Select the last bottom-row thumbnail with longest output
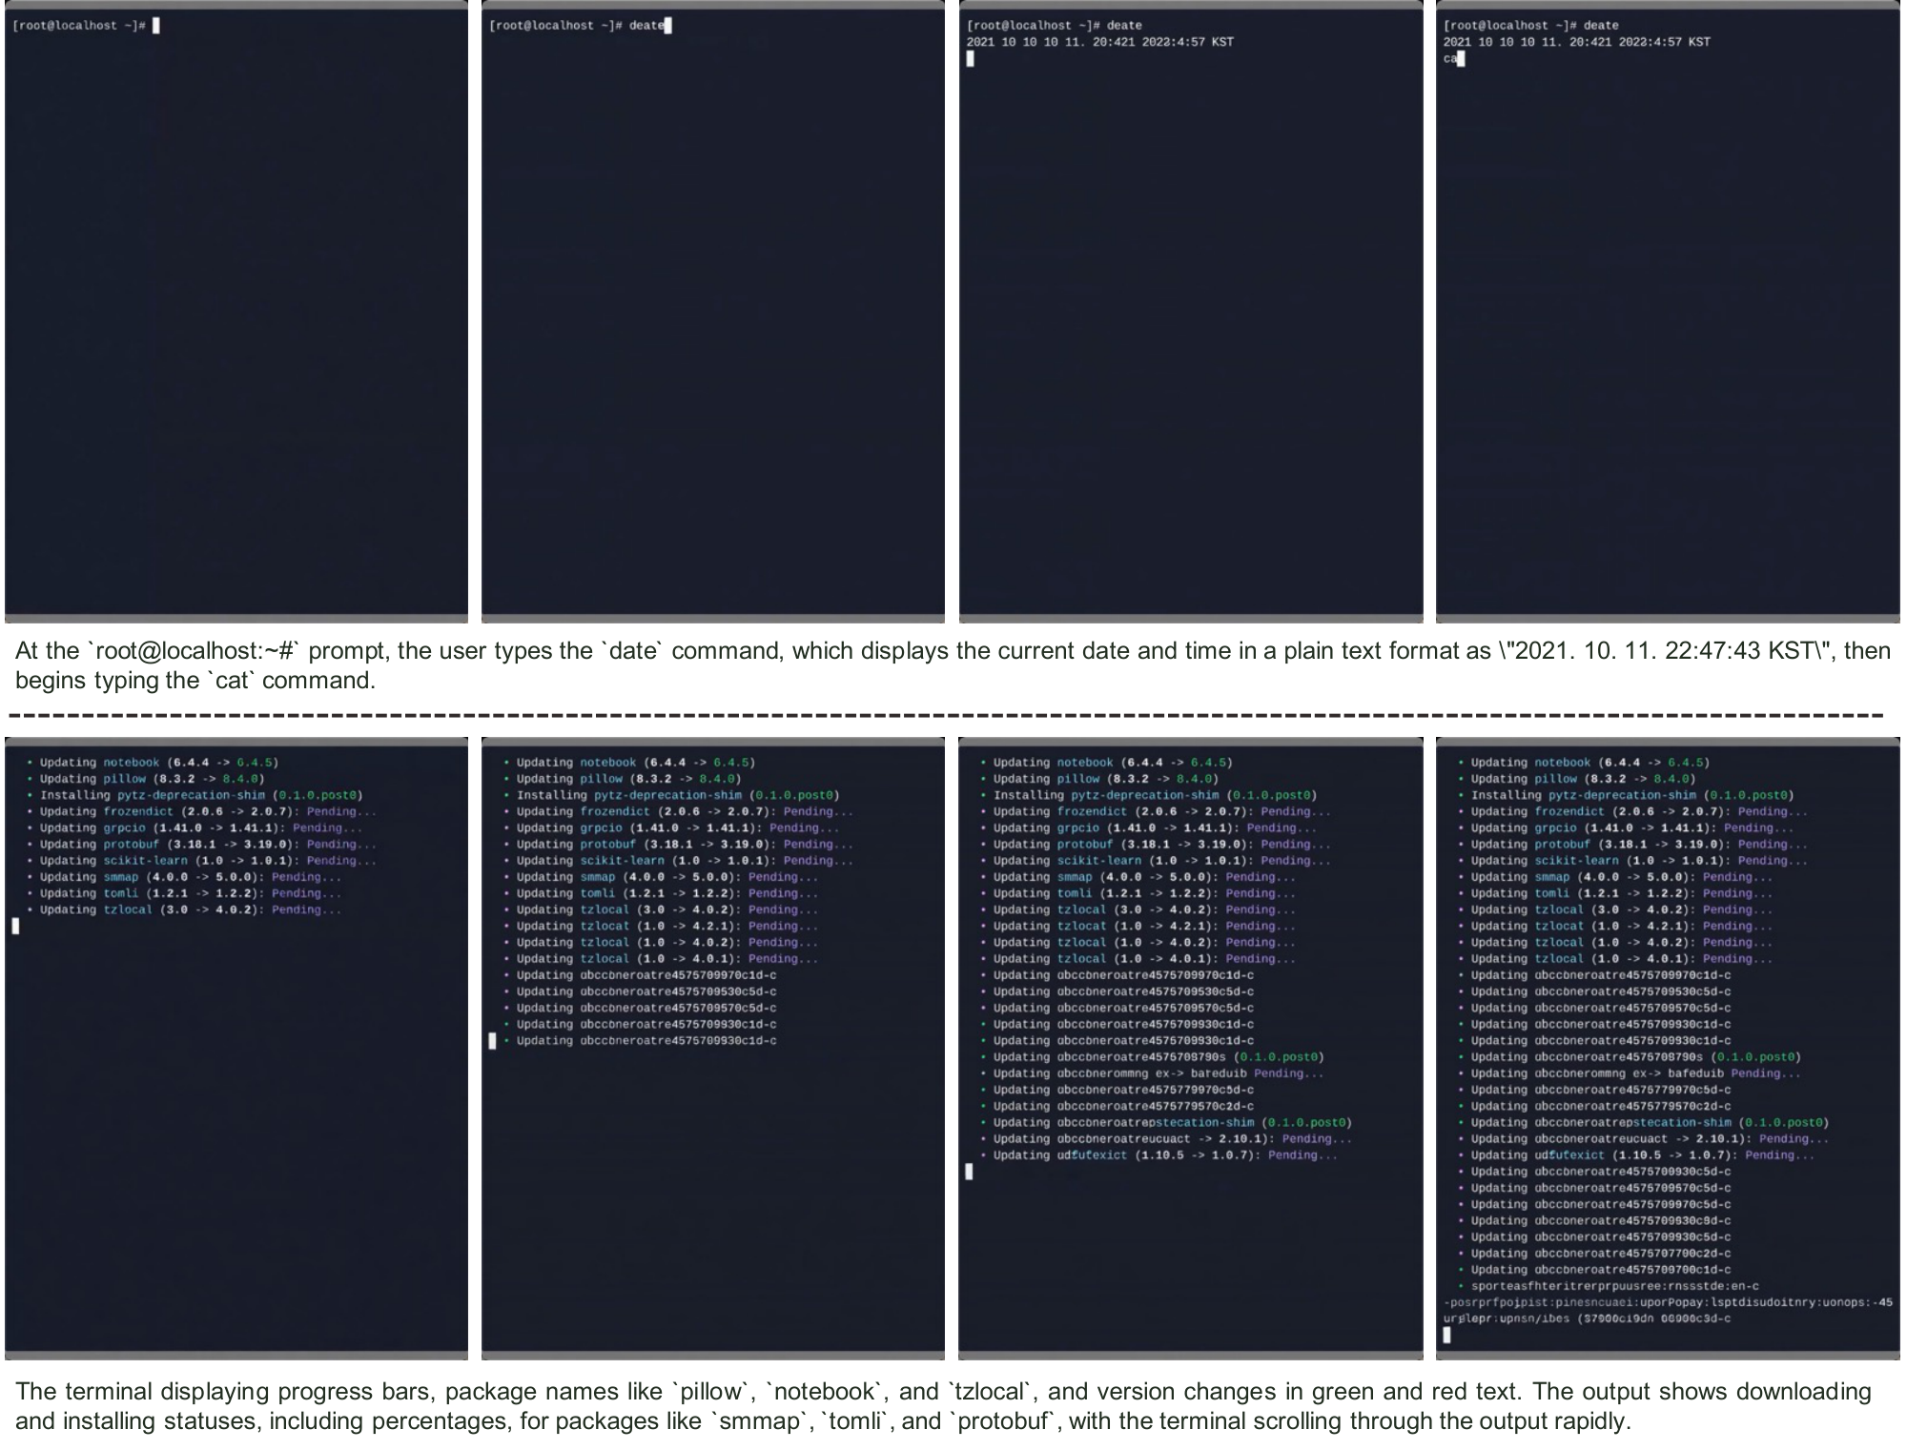Image resolution: width=1907 pixels, height=1450 pixels. 1667,1049
